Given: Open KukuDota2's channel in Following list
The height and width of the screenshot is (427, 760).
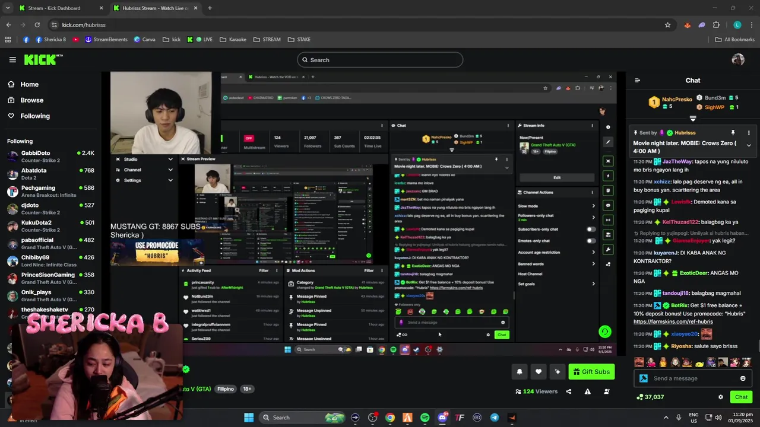Looking at the screenshot, I should pyautogui.click(x=50, y=226).
